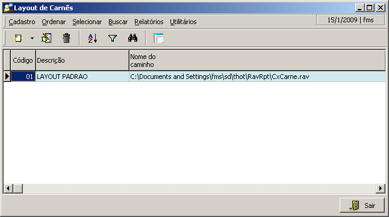Open the Cadastro menu

point(22,22)
